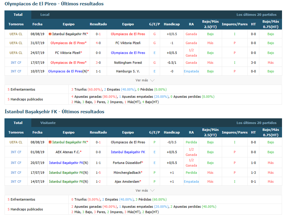285x217 pixels.
Task: Click Empatada in Ajax Amsterdam row
Action: tap(191, 182)
